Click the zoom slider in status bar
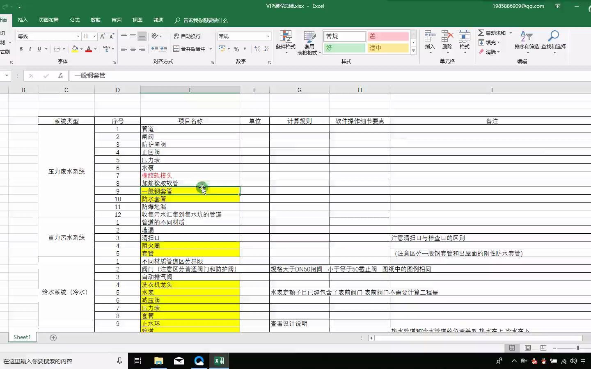Viewport: 591px width, 369px height. (x=577, y=348)
